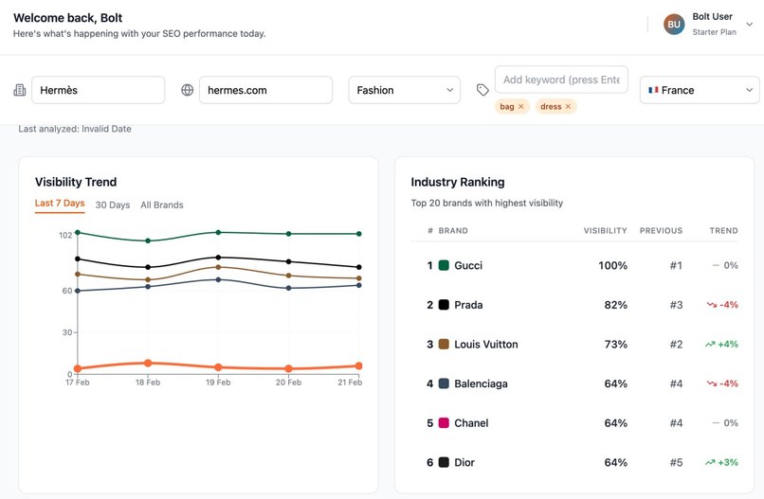764x499 pixels.
Task: Click the Dior black color swatch
Action: coord(444,462)
